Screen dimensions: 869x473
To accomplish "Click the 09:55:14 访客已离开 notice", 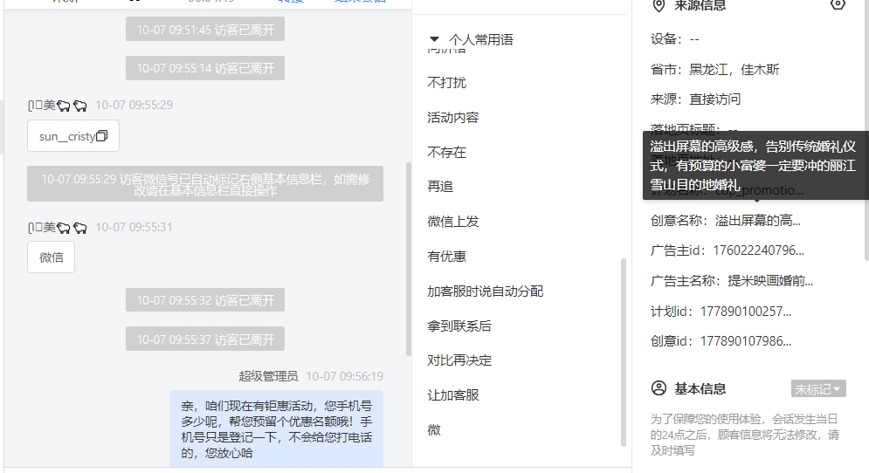I will pos(205,68).
